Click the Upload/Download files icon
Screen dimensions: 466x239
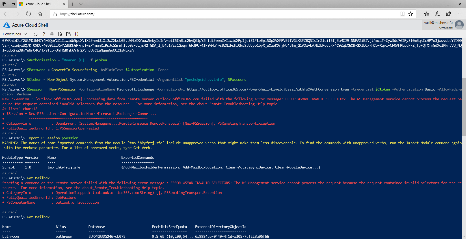pyautogui.click(x=60, y=34)
